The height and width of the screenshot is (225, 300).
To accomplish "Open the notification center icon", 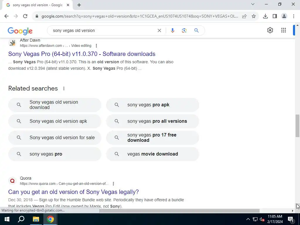I will pos(291,219).
